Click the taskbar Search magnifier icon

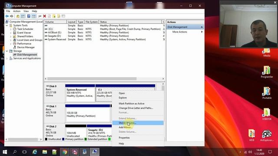click(15, 152)
